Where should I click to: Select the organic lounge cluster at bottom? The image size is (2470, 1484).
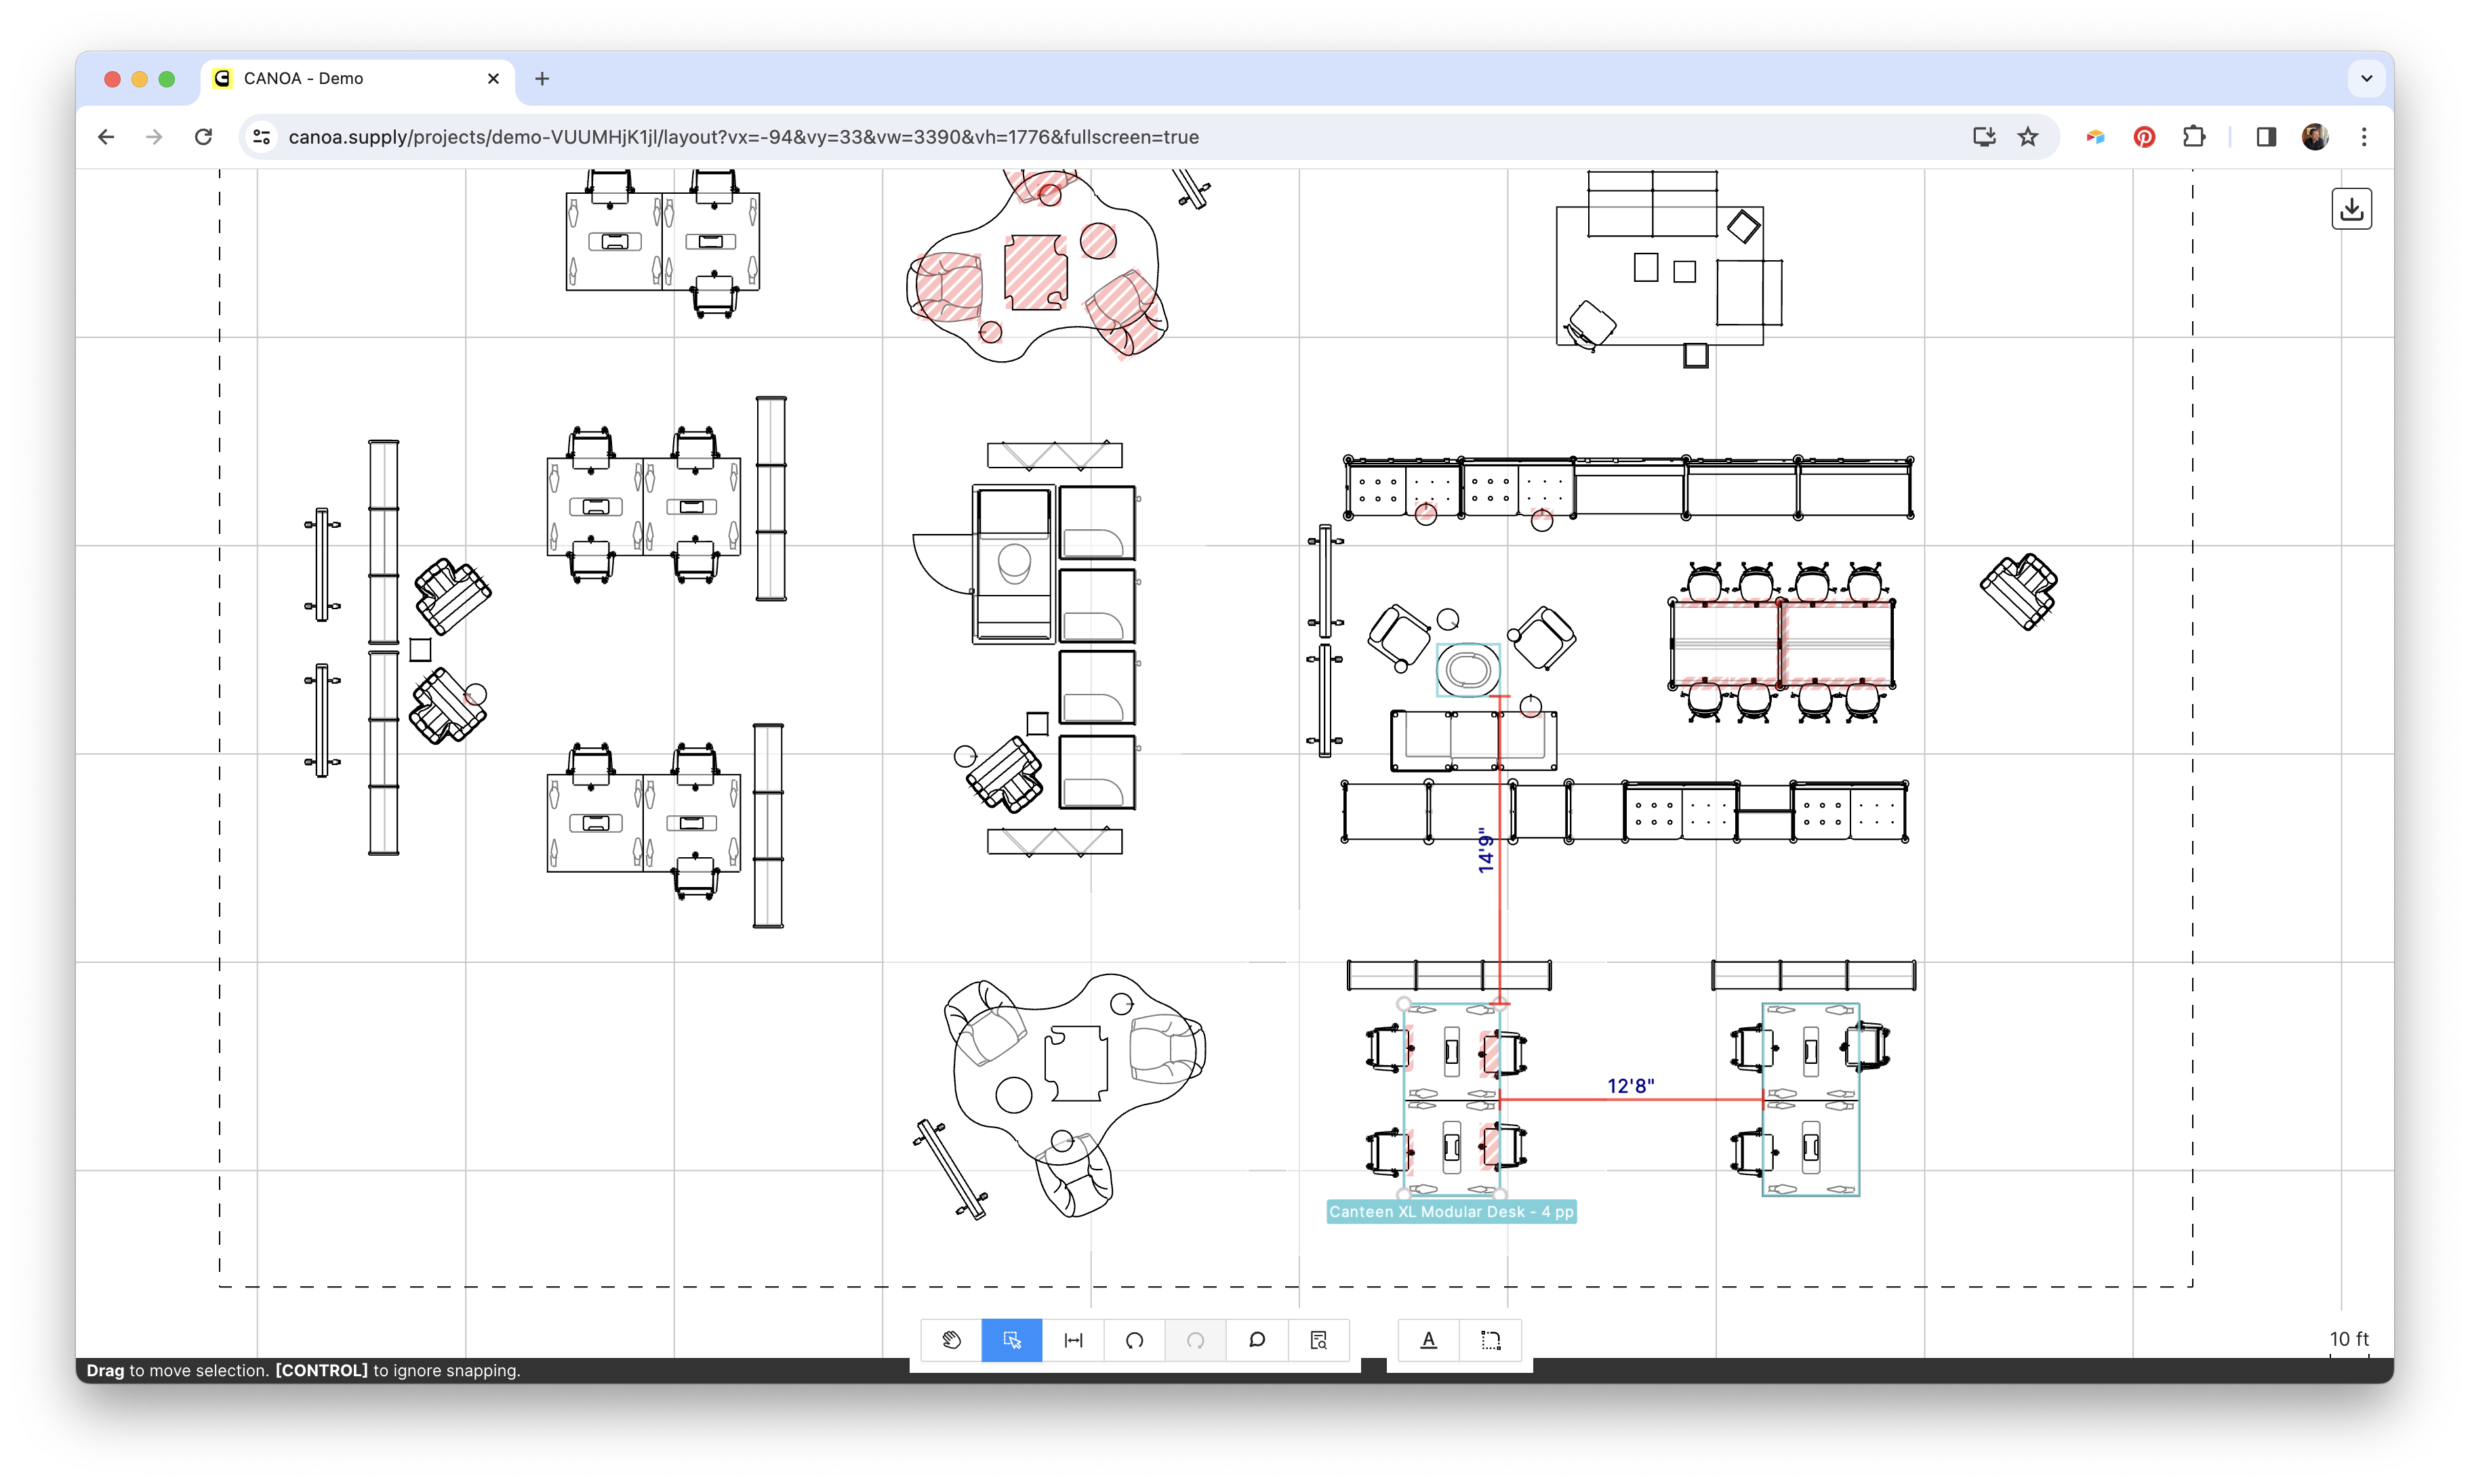click(1075, 1095)
